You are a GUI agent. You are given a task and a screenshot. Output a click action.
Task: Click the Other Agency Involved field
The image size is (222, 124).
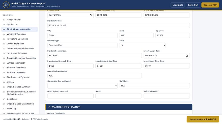(x=70, y=96)
